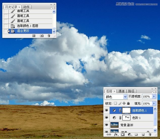Set history brush source for 选取颜色 1 图层

[6, 26]
